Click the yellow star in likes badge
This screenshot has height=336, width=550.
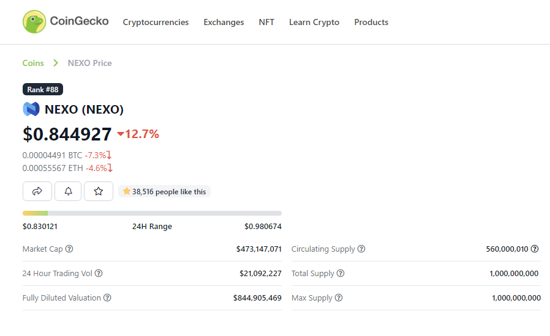pos(127,191)
